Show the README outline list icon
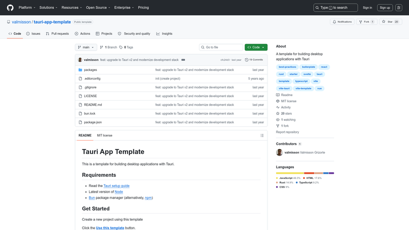The width and height of the screenshot is (409, 230). pos(262,135)
